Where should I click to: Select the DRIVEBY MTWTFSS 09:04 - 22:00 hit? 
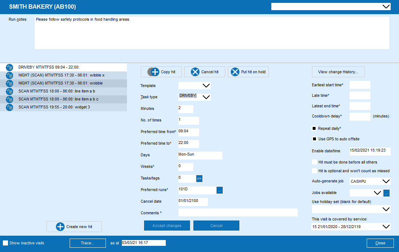click(63, 67)
